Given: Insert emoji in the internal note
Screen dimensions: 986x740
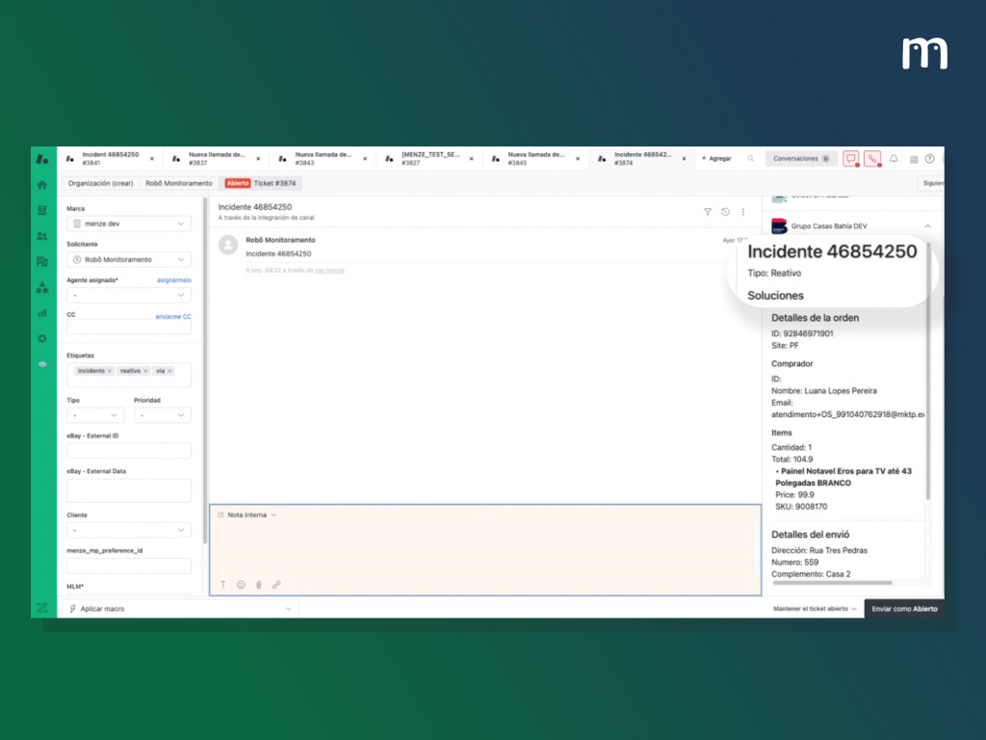Looking at the screenshot, I should coord(241,584).
